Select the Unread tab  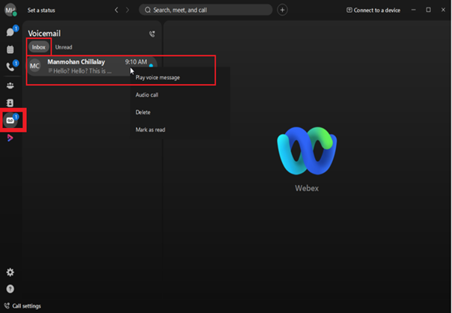coord(64,47)
